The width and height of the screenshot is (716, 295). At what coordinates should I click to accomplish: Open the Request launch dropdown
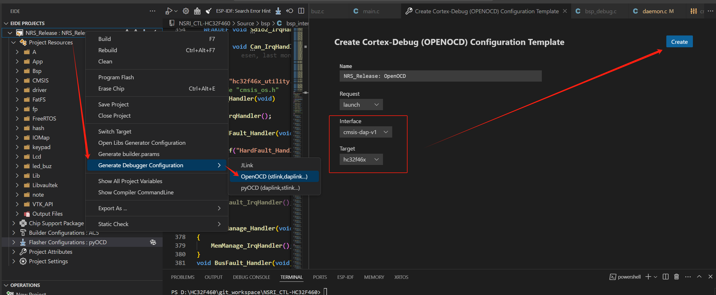[x=361, y=105]
